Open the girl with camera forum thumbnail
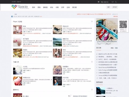The width and height of the screenshot is (129, 97). pyautogui.click(x=57, y=70)
